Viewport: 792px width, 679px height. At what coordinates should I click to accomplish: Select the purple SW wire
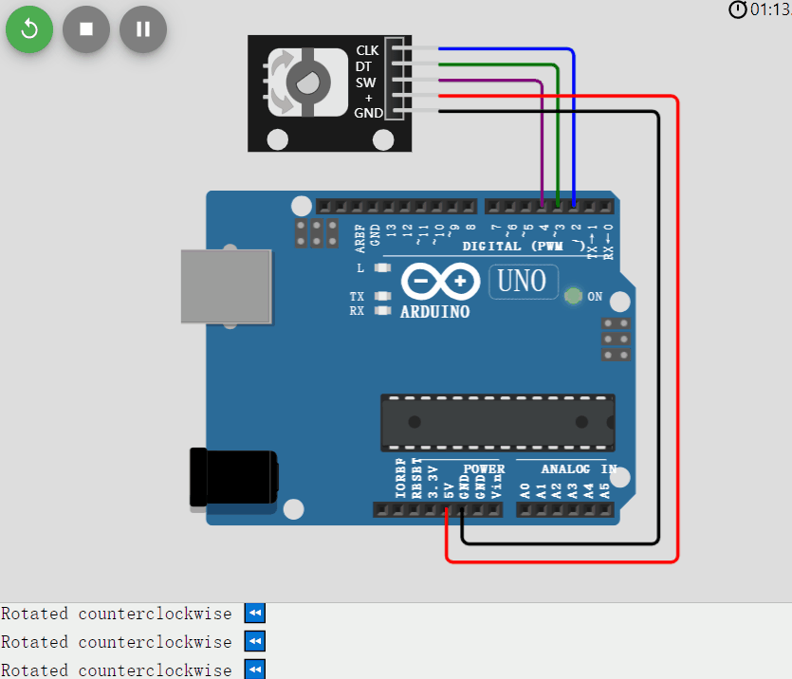(542, 141)
